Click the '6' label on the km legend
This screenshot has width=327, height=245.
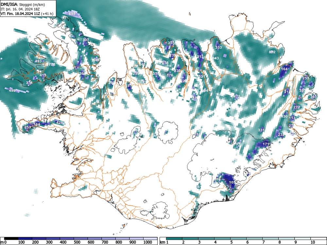(247, 242)
